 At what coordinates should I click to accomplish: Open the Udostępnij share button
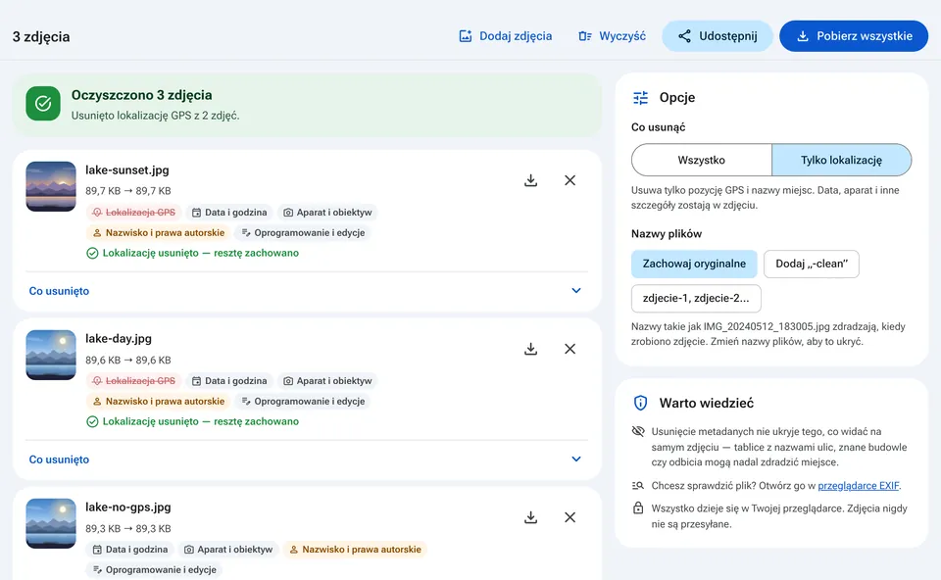pyautogui.click(x=718, y=36)
